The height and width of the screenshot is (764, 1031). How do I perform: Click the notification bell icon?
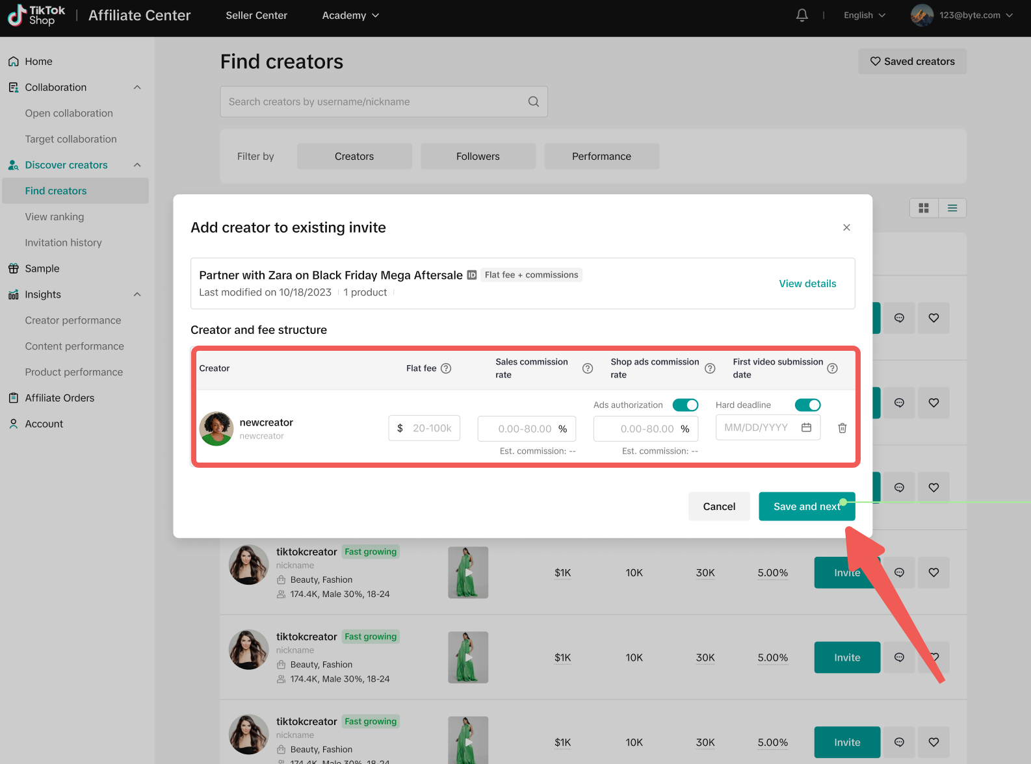802,15
